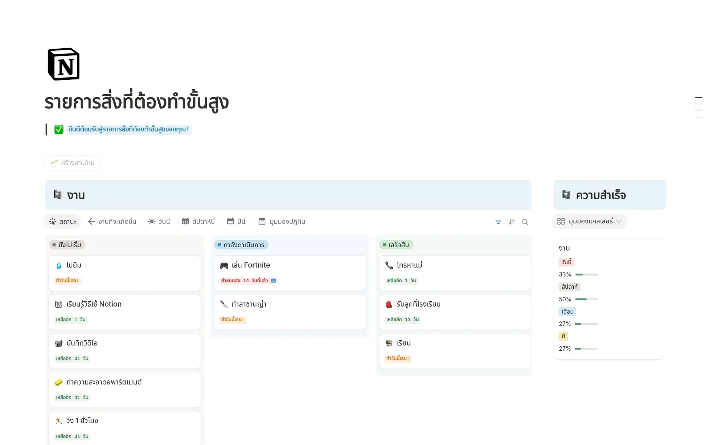Click the water drop icon on ไปยิม card
Screen dimensions: 712x445
click(59, 265)
